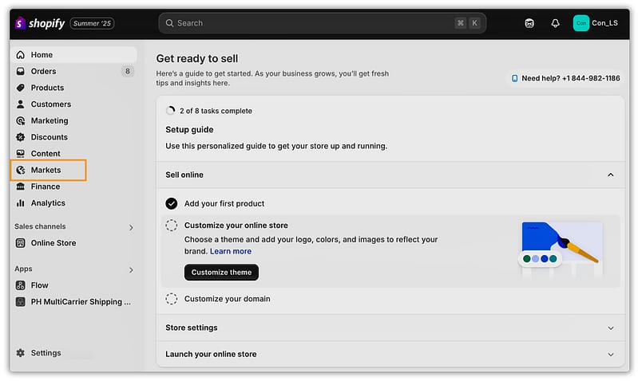Go to Products in the sidebar
The width and height of the screenshot is (638, 381).
pyautogui.click(x=47, y=88)
